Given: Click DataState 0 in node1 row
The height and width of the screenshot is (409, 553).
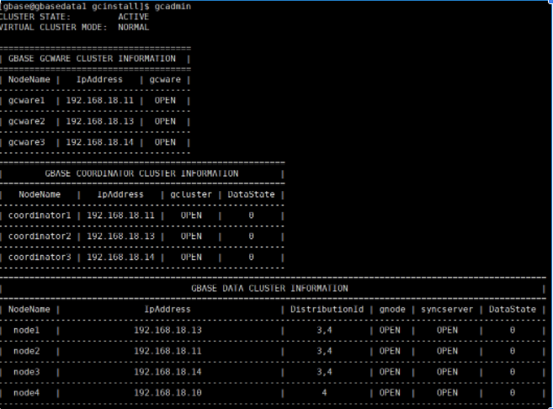Looking at the screenshot, I should pos(513,331).
